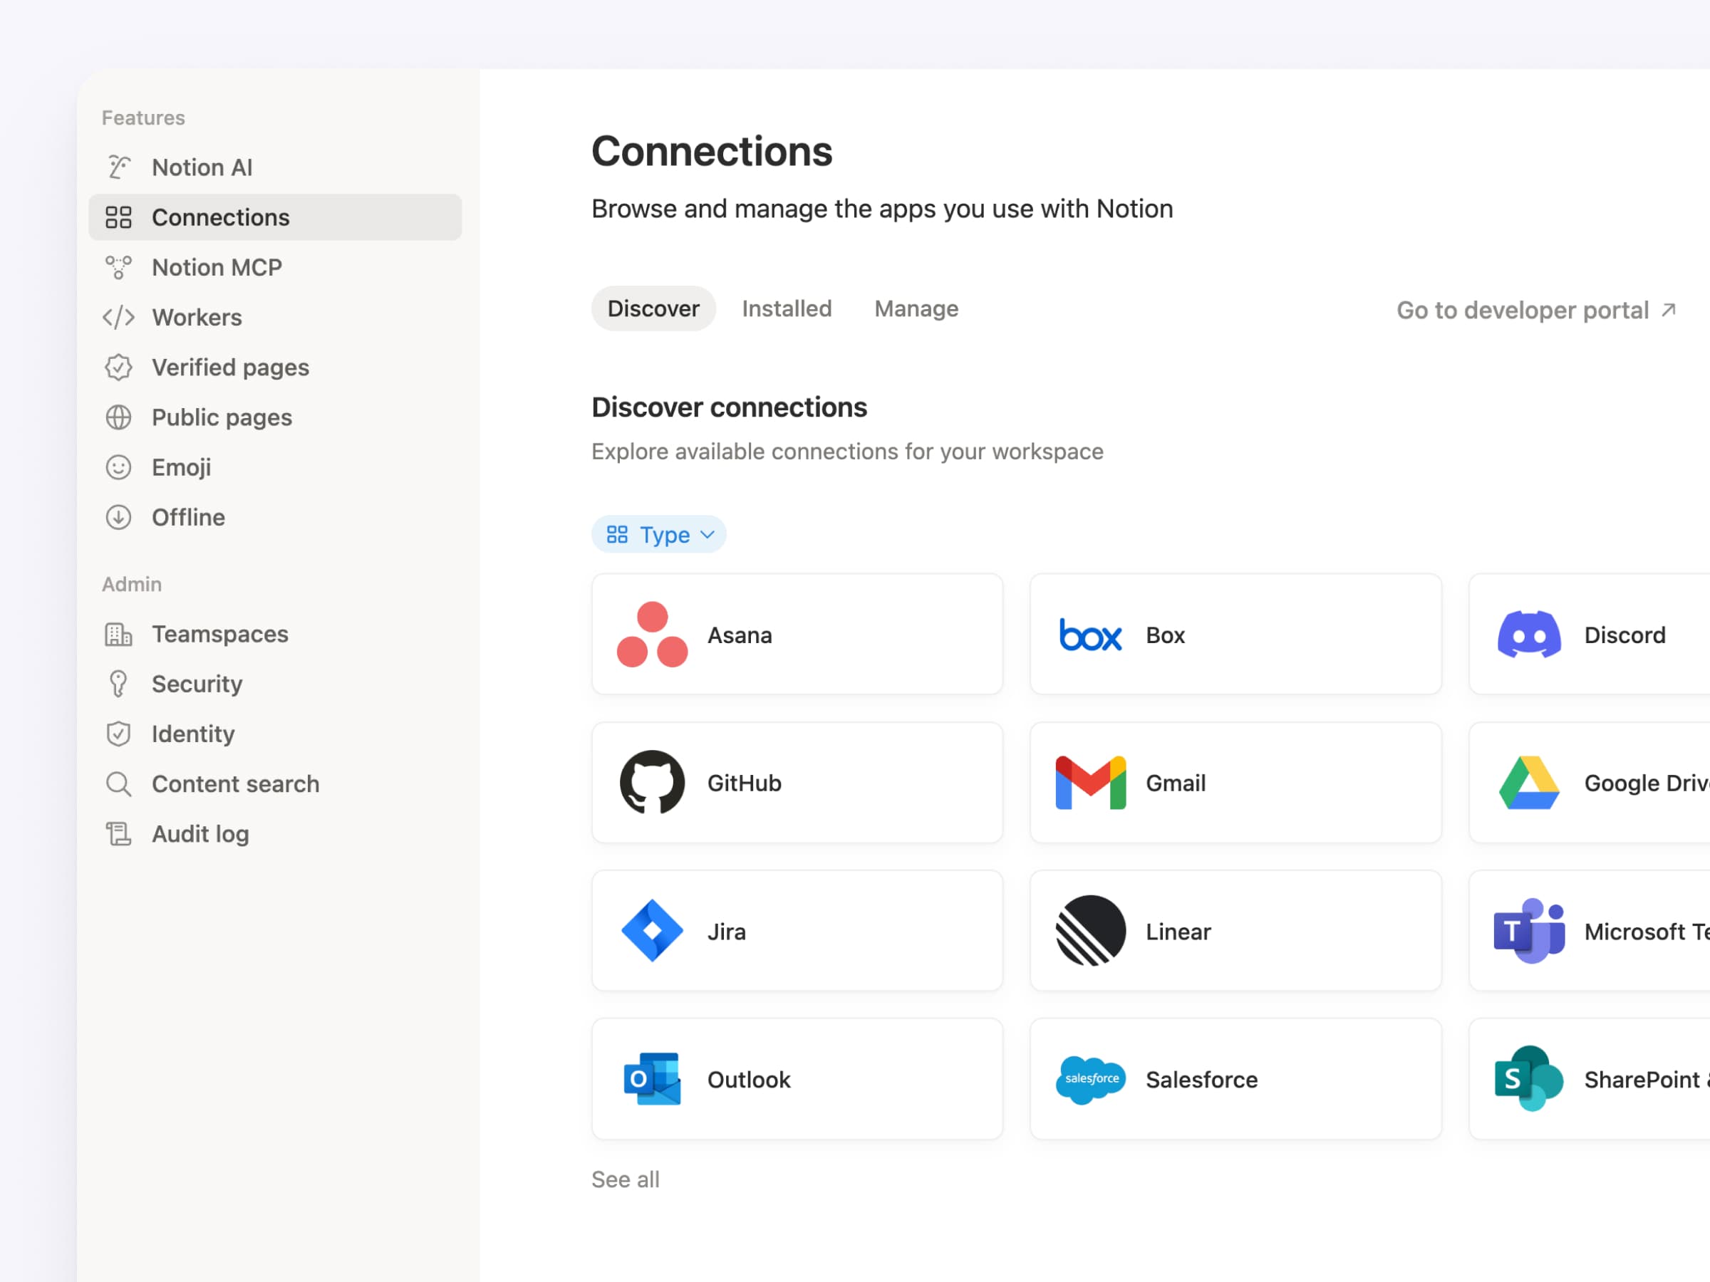
Task: Open Identity admin label
Action: (192, 734)
